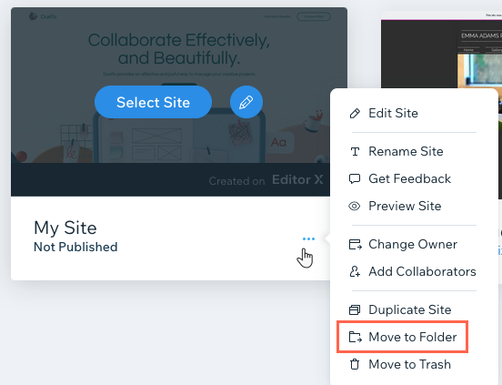Click the DueTo logo in site preview
This screenshot has height=385, width=502.
click(x=43, y=16)
